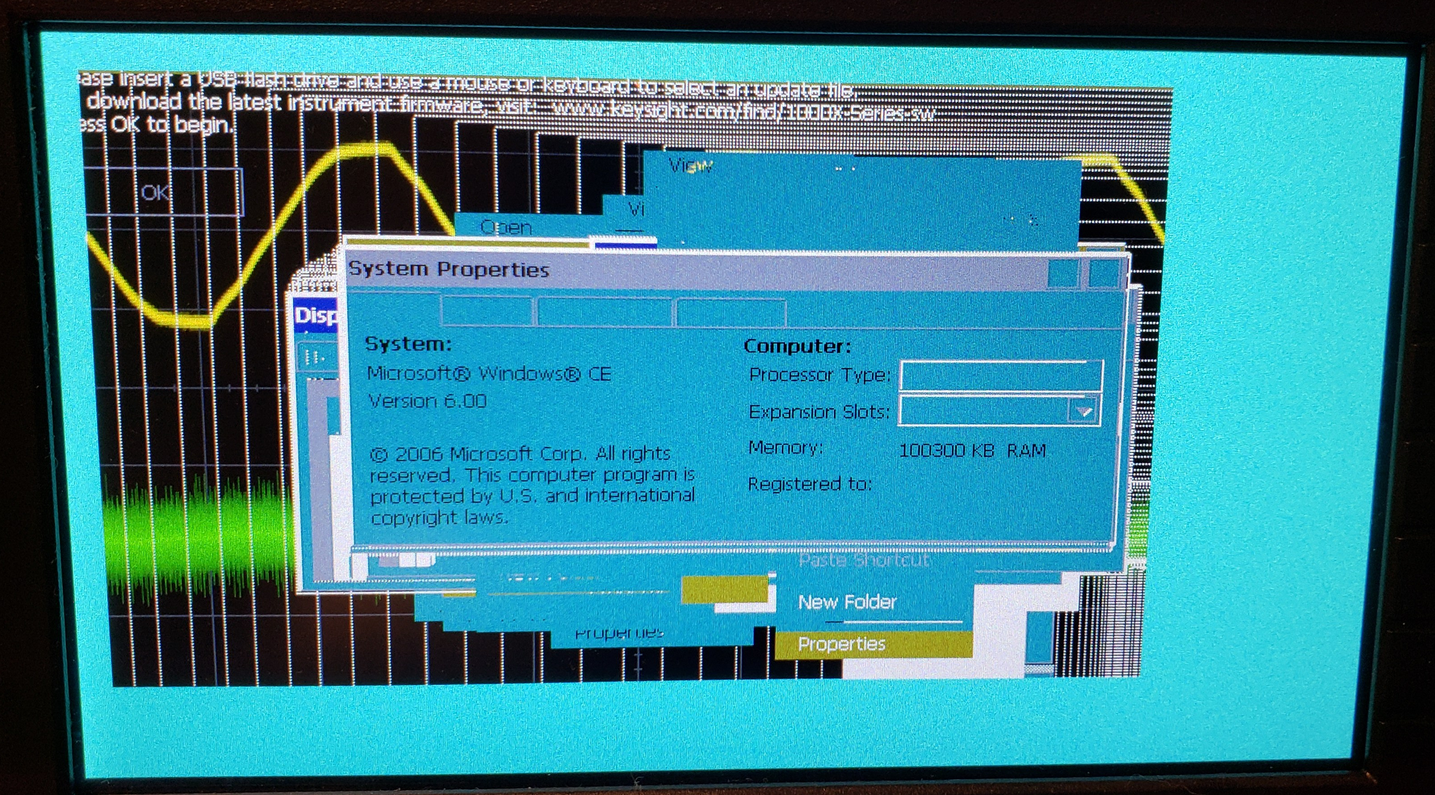Click greyed-out Paste Shortcut menu entry

coord(863,560)
